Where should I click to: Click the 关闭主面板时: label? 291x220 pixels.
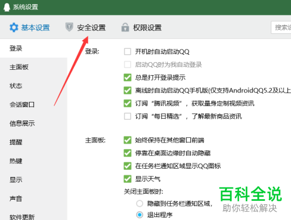pyautogui.click(x=143, y=191)
